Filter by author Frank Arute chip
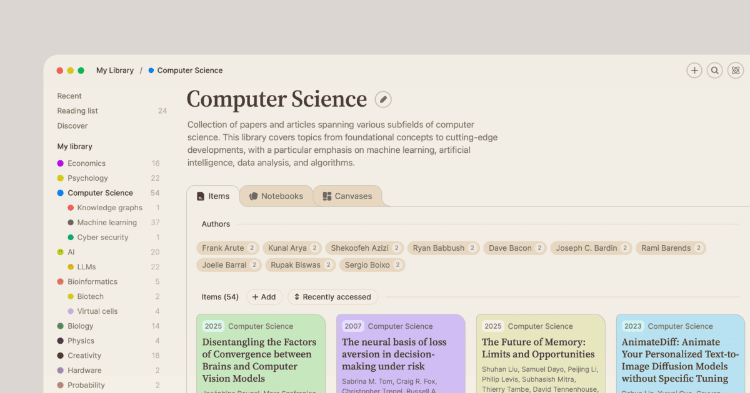This screenshot has width=750, height=393. [228, 248]
